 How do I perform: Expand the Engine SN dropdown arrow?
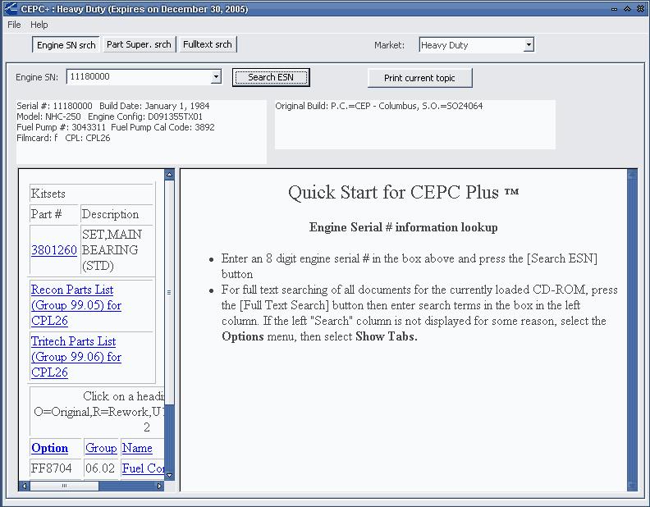(216, 76)
